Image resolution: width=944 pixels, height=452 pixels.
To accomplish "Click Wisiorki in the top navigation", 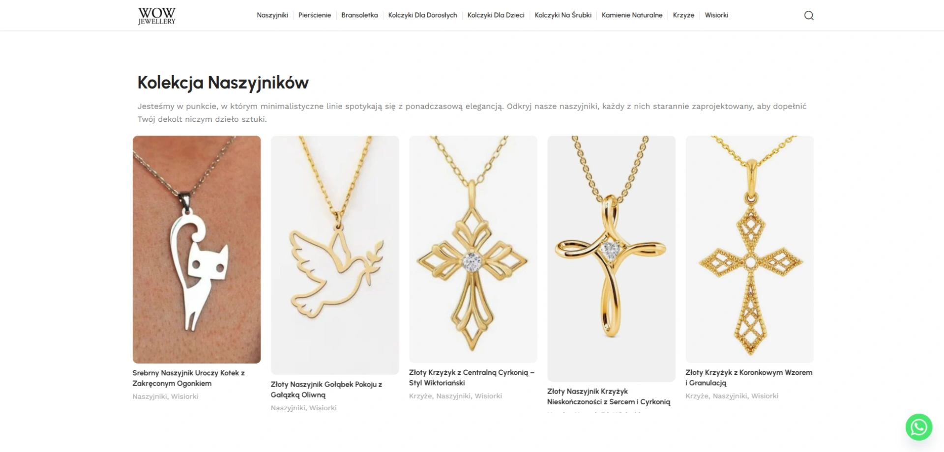I will (716, 15).
